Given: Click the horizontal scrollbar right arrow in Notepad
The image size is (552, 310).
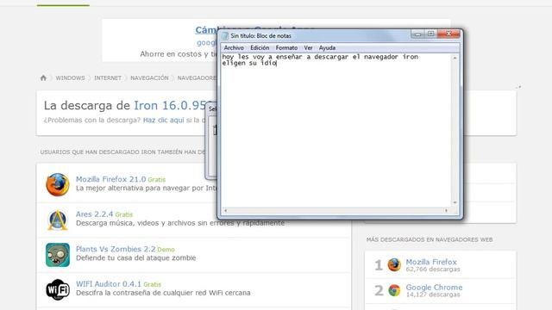Looking at the screenshot, I should pos(447,210).
